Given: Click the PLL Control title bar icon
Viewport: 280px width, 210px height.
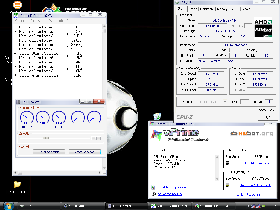Looking at the screenshot, I should [18, 102].
